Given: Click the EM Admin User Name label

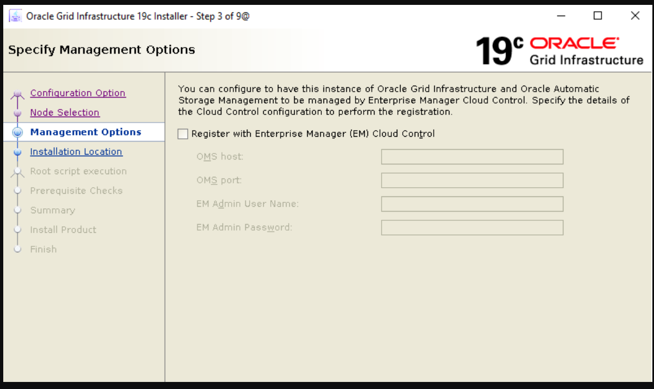Looking at the screenshot, I should pyautogui.click(x=247, y=204).
